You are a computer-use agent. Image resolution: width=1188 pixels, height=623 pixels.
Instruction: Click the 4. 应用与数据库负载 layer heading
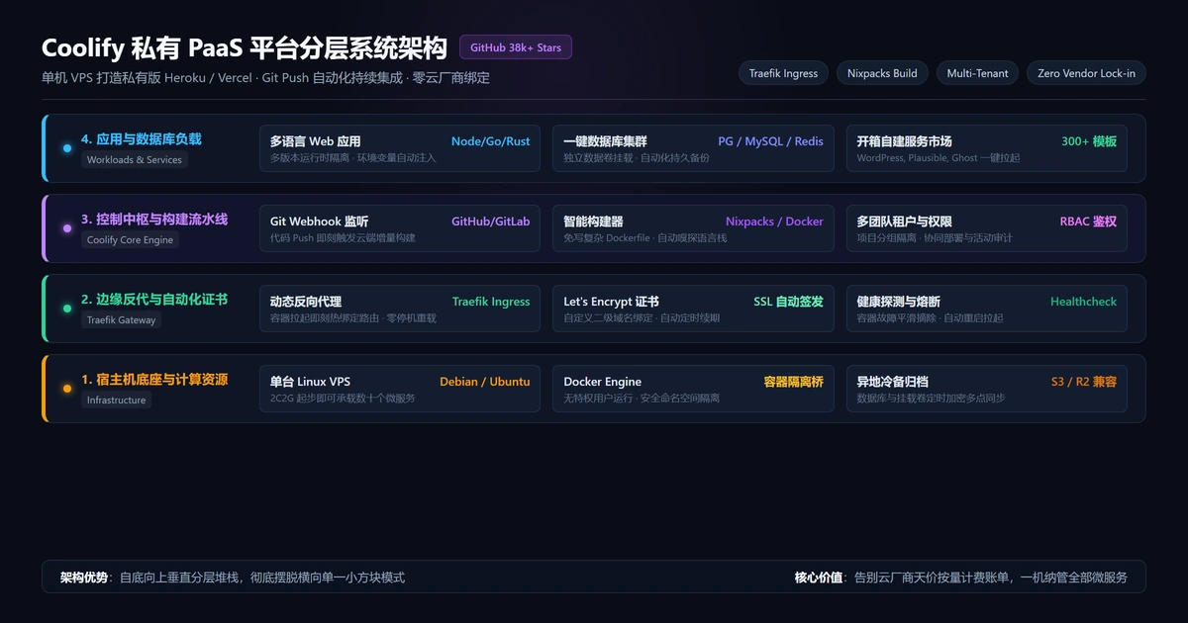[x=142, y=139]
